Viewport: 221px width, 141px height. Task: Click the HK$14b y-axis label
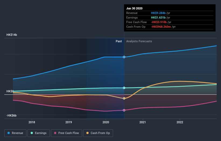coord(12,35)
